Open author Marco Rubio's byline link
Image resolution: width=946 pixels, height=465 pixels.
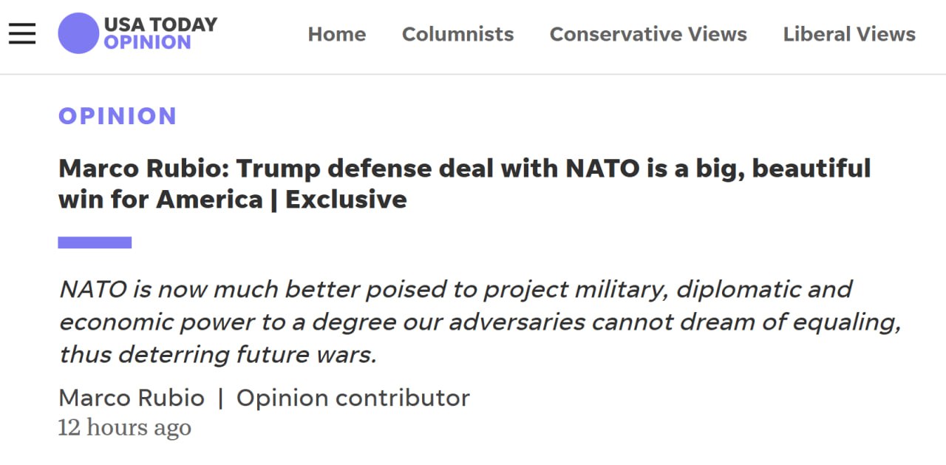tap(132, 398)
